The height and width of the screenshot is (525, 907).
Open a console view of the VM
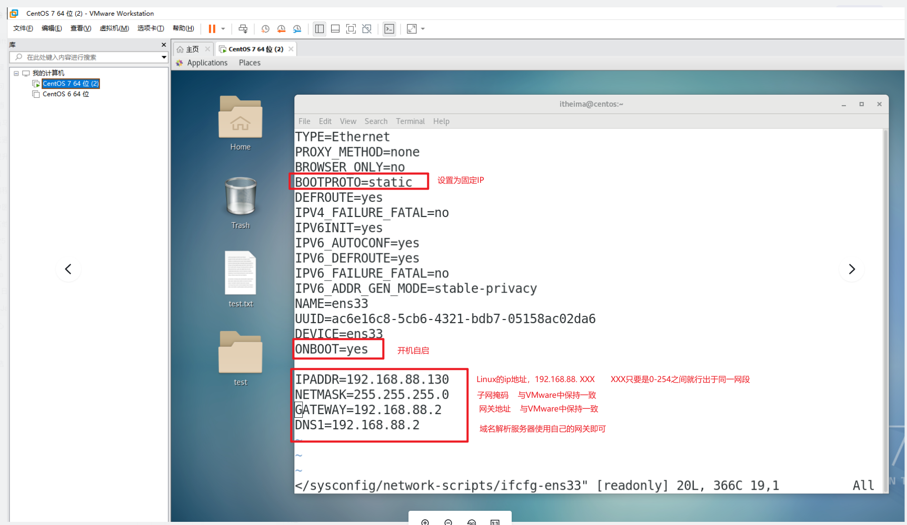pyautogui.click(x=389, y=29)
